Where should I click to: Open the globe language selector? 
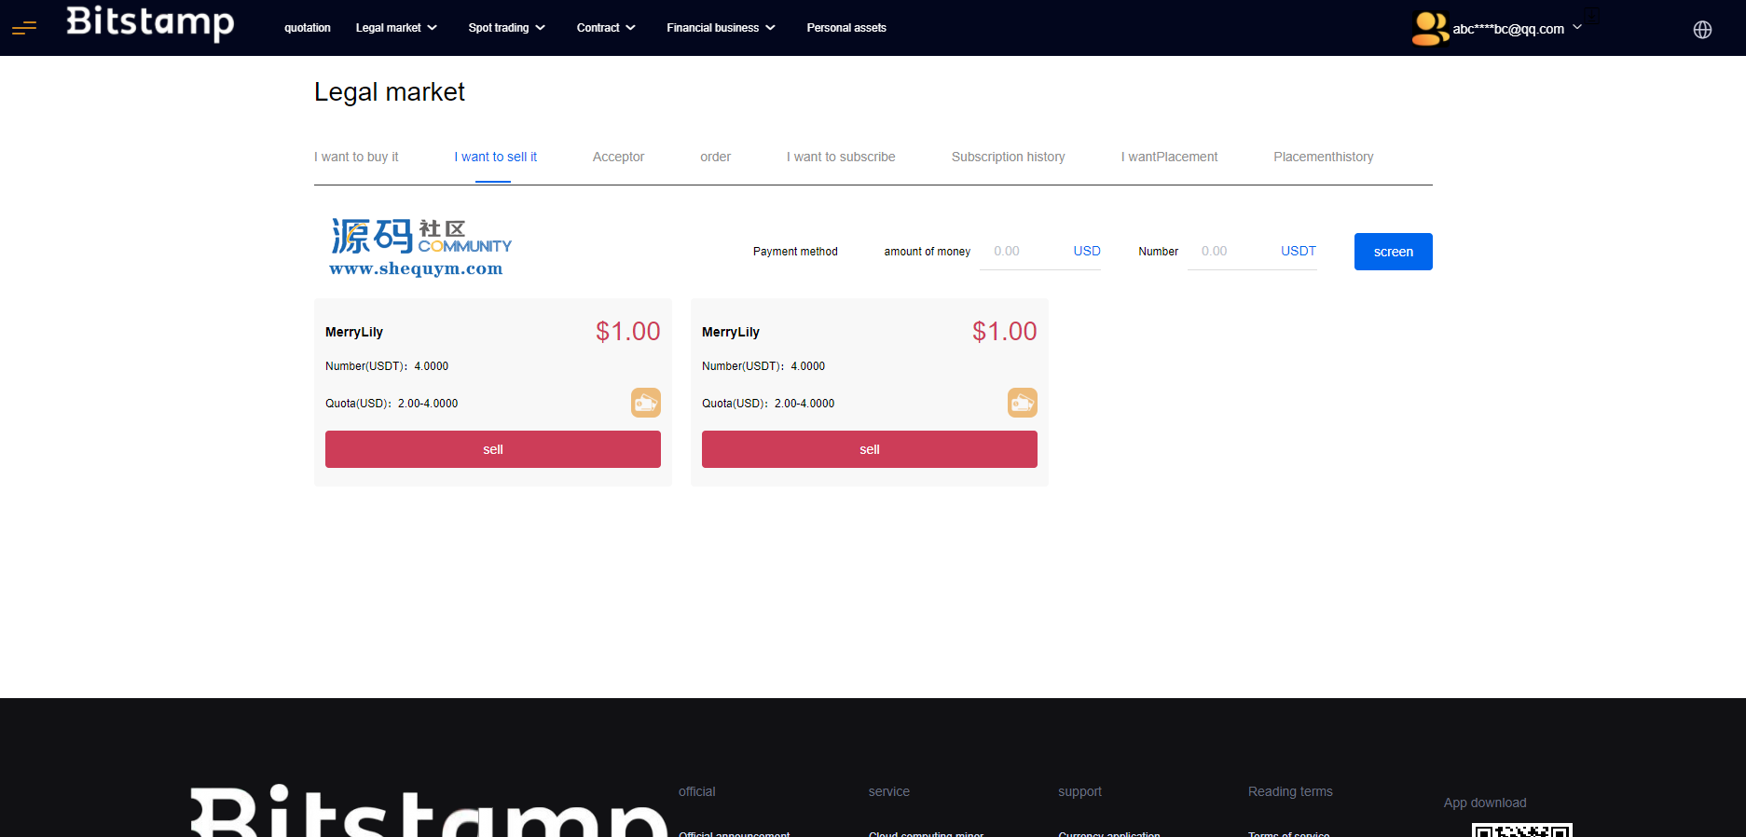(1702, 30)
